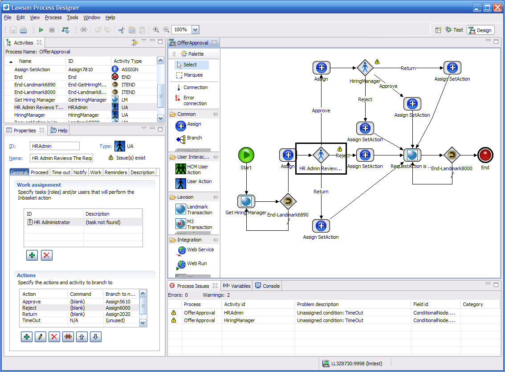Activate the Connection tool in the palette
The width and height of the screenshot is (505, 372).
(x=192, y=87)
